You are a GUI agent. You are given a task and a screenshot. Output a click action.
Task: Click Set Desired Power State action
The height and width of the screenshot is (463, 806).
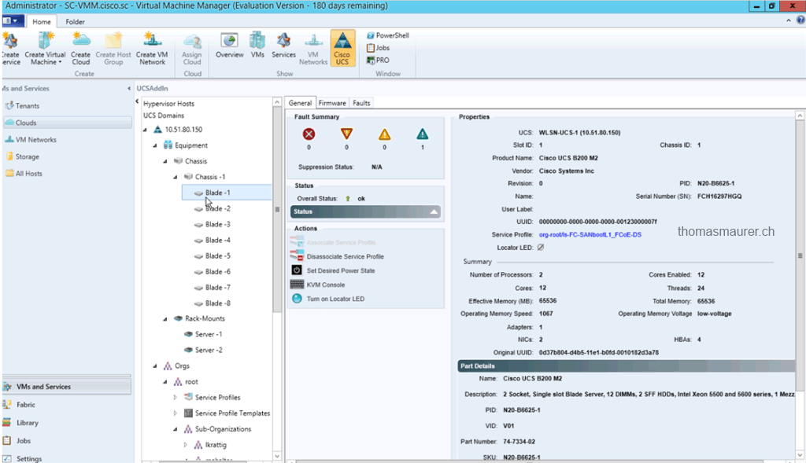click(x=333, y=270)
